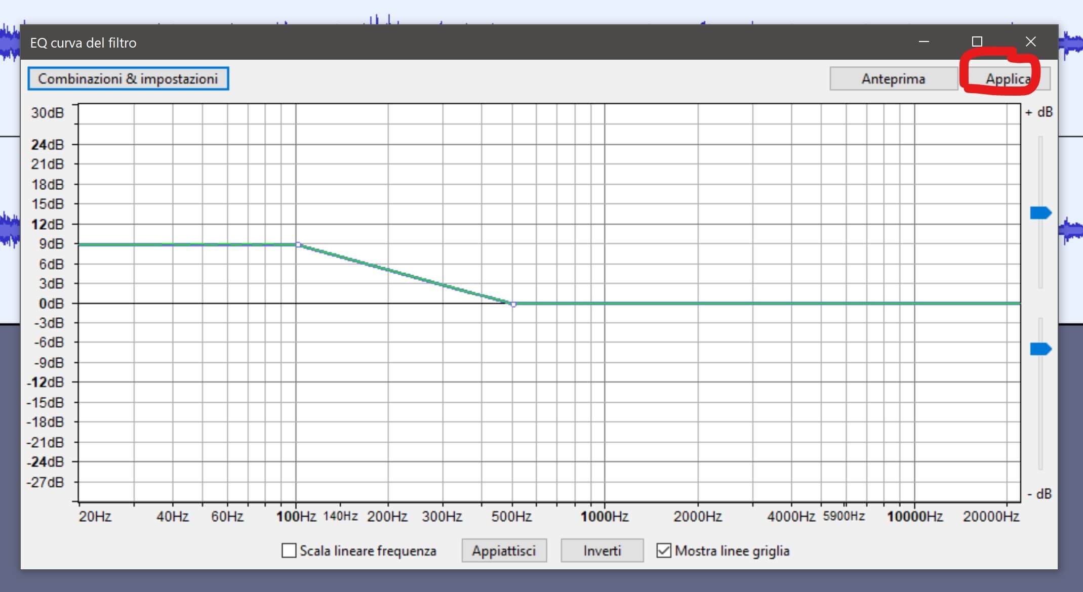Click the sloped curve segment near 200Hz
The height and width of the screenshot is (592, 1083).
click(x=388, y=269)
